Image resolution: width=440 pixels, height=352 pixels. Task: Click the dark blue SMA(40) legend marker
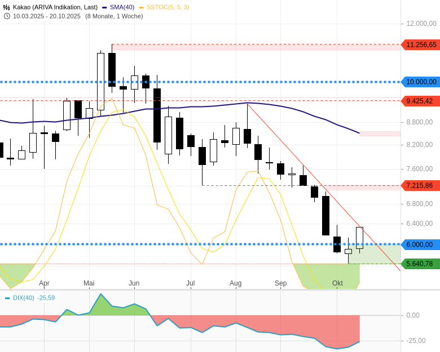click(x=105, y=7)
